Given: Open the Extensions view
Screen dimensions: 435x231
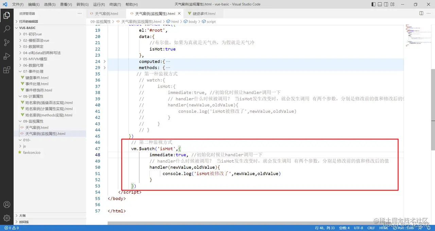Looking at the screenshot, I should [x=6, y=70].
